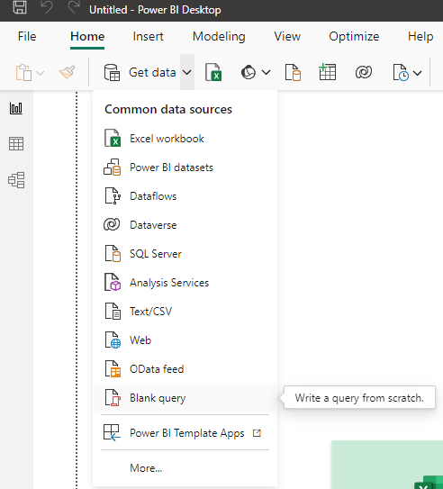This screenshot has height=489, width=443.
Task: Click the SQL Server ribbon icon
Action: (293, 72)
